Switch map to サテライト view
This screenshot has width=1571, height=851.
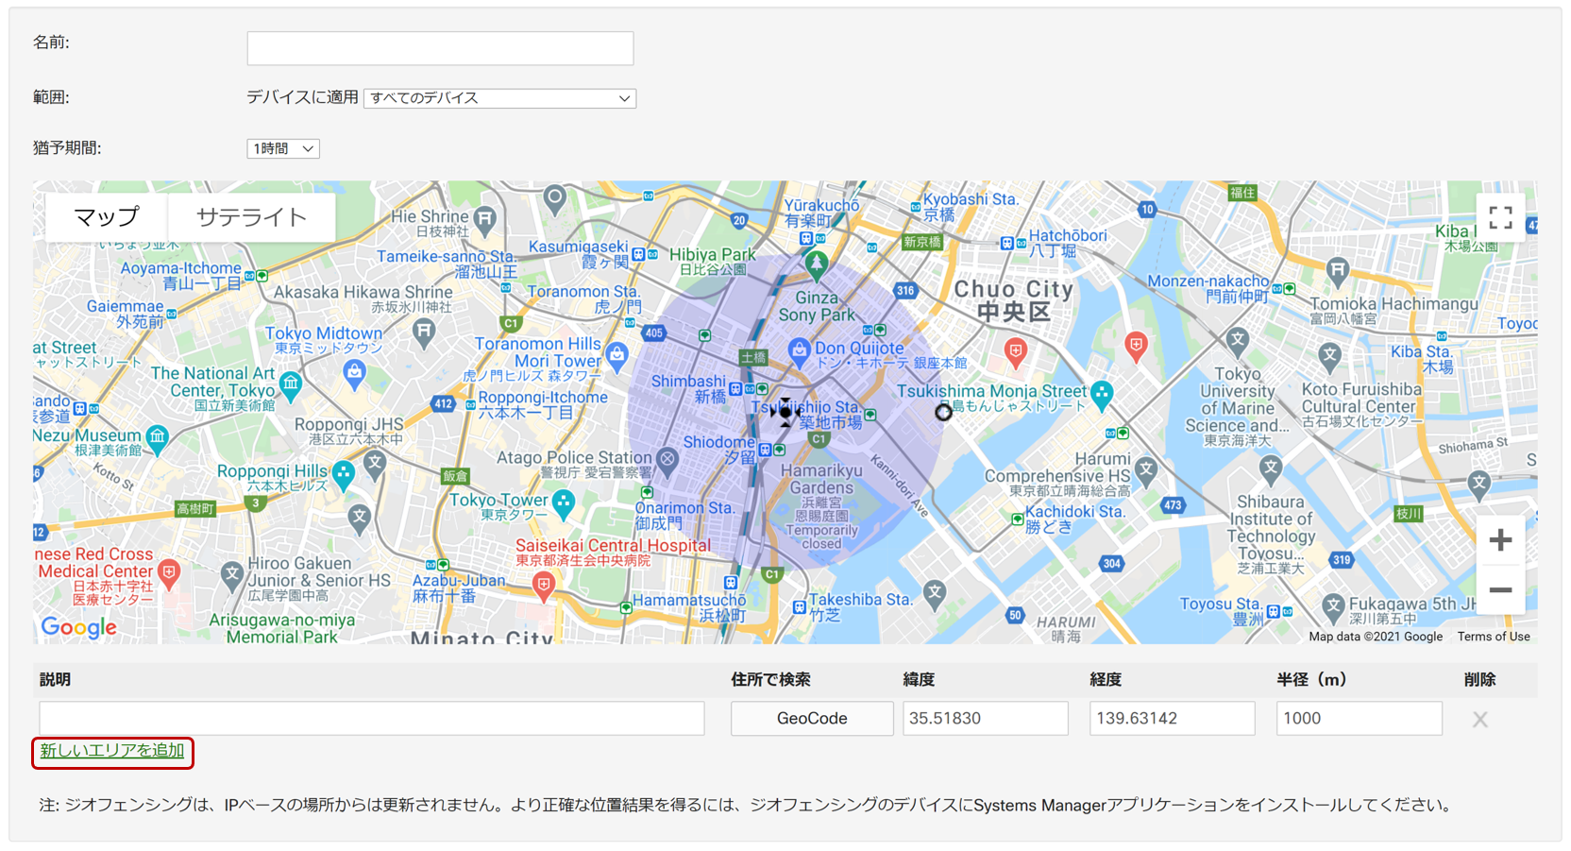(251, 217)
